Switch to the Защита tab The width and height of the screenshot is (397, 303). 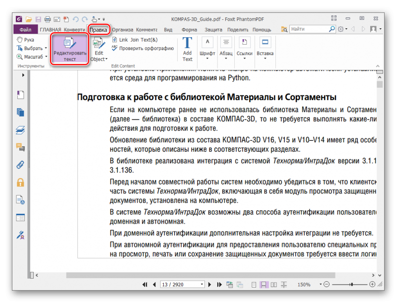pyautogui.click(x=213, y=30)
